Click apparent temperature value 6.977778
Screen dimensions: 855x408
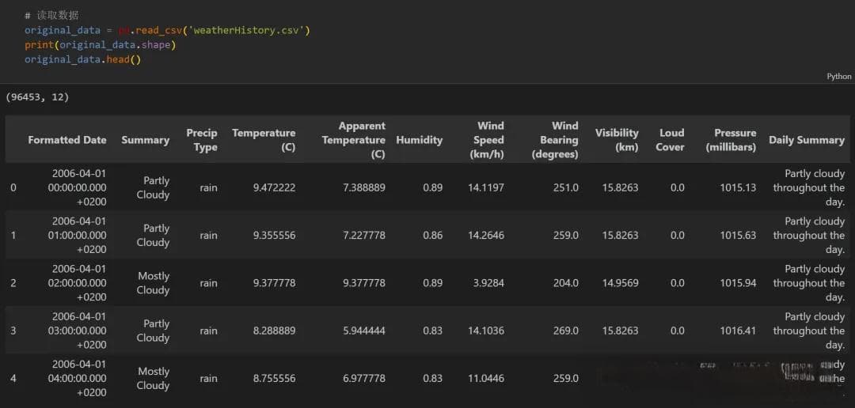pyautogui.click(x=363, y=379)
